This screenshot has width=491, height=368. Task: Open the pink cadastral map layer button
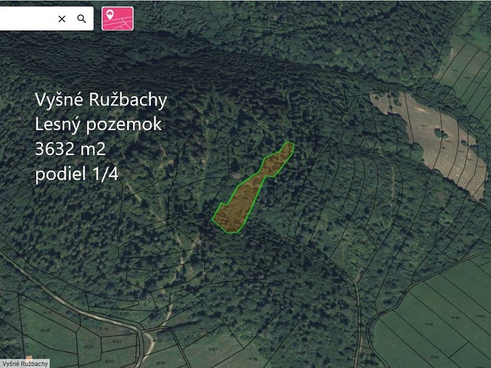point(117,18)
